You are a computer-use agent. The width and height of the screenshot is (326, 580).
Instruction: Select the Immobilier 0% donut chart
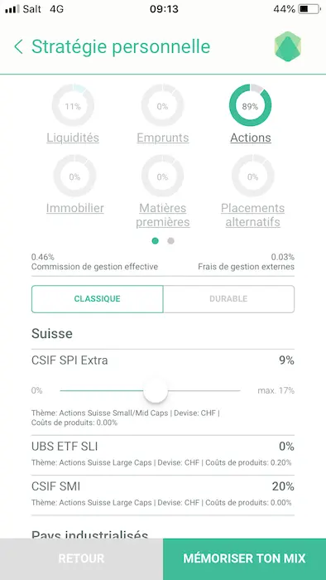74,176
